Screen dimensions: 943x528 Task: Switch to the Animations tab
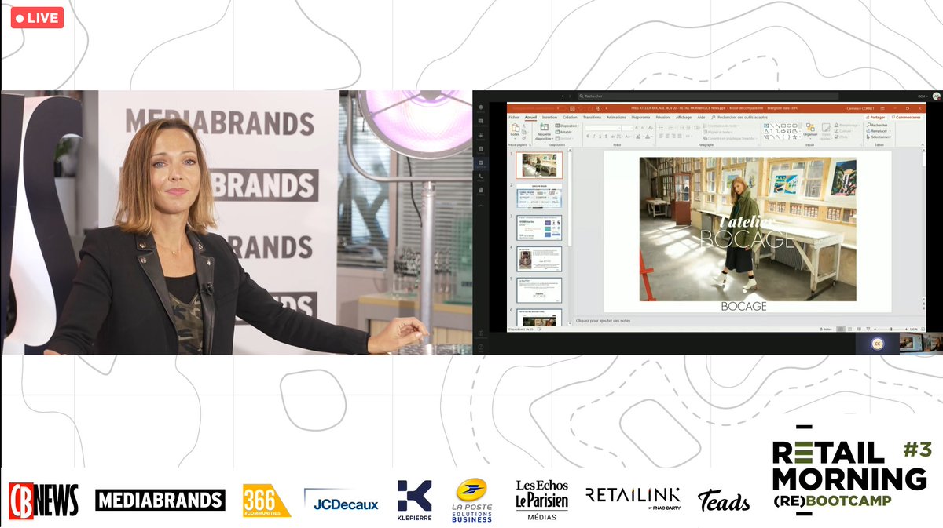tap(616, 117)
